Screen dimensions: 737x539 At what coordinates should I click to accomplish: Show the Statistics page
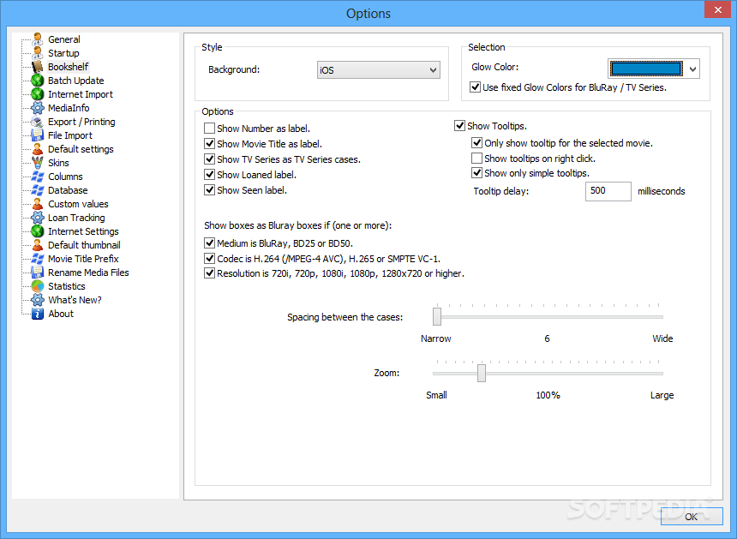[66, 286]
